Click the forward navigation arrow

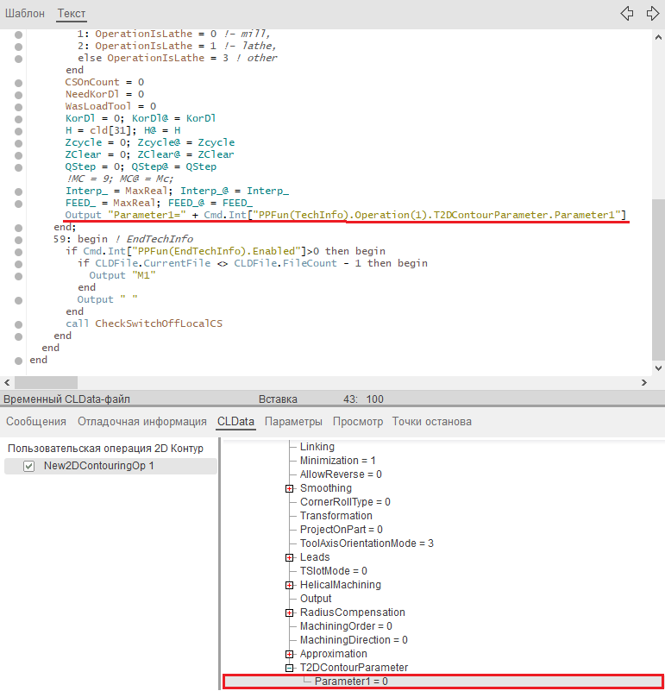[x=652, y=13]
